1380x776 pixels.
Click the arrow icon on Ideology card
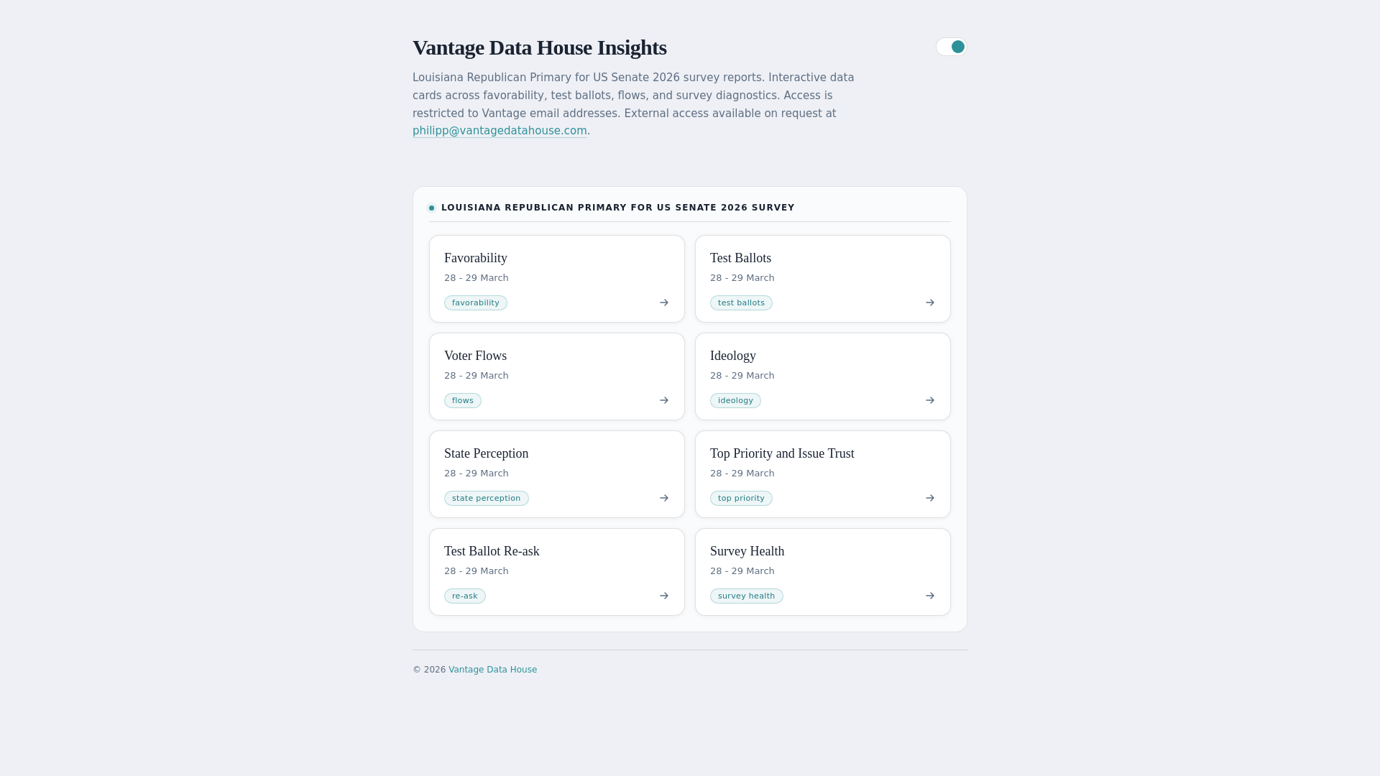point(930,400)
